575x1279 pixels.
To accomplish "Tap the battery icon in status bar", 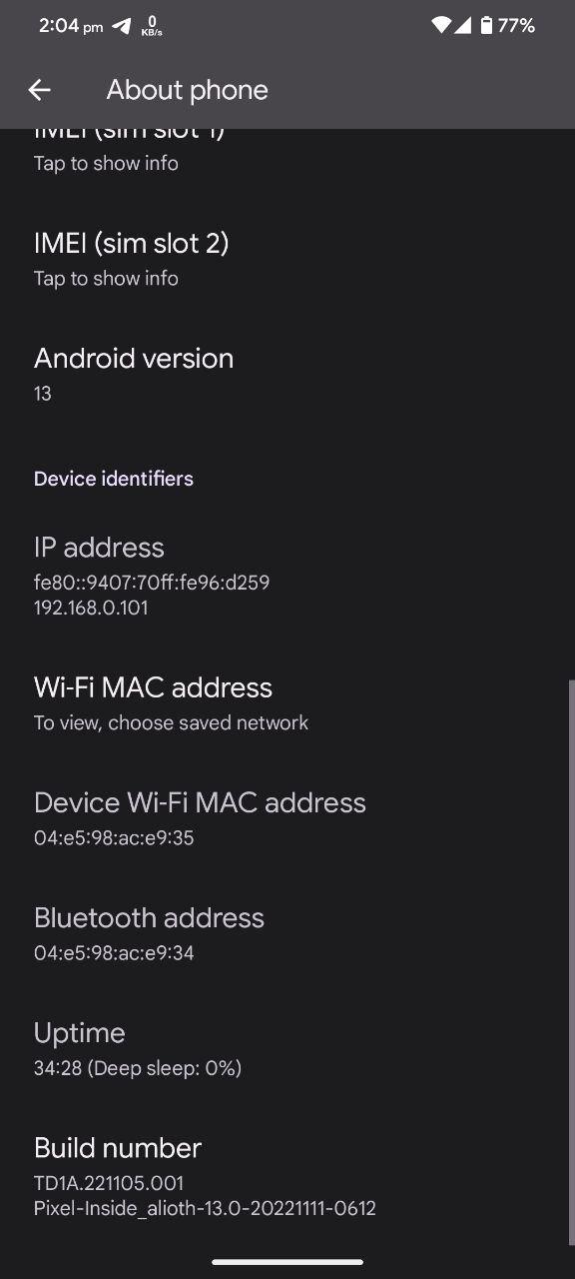I will (486, 26).
